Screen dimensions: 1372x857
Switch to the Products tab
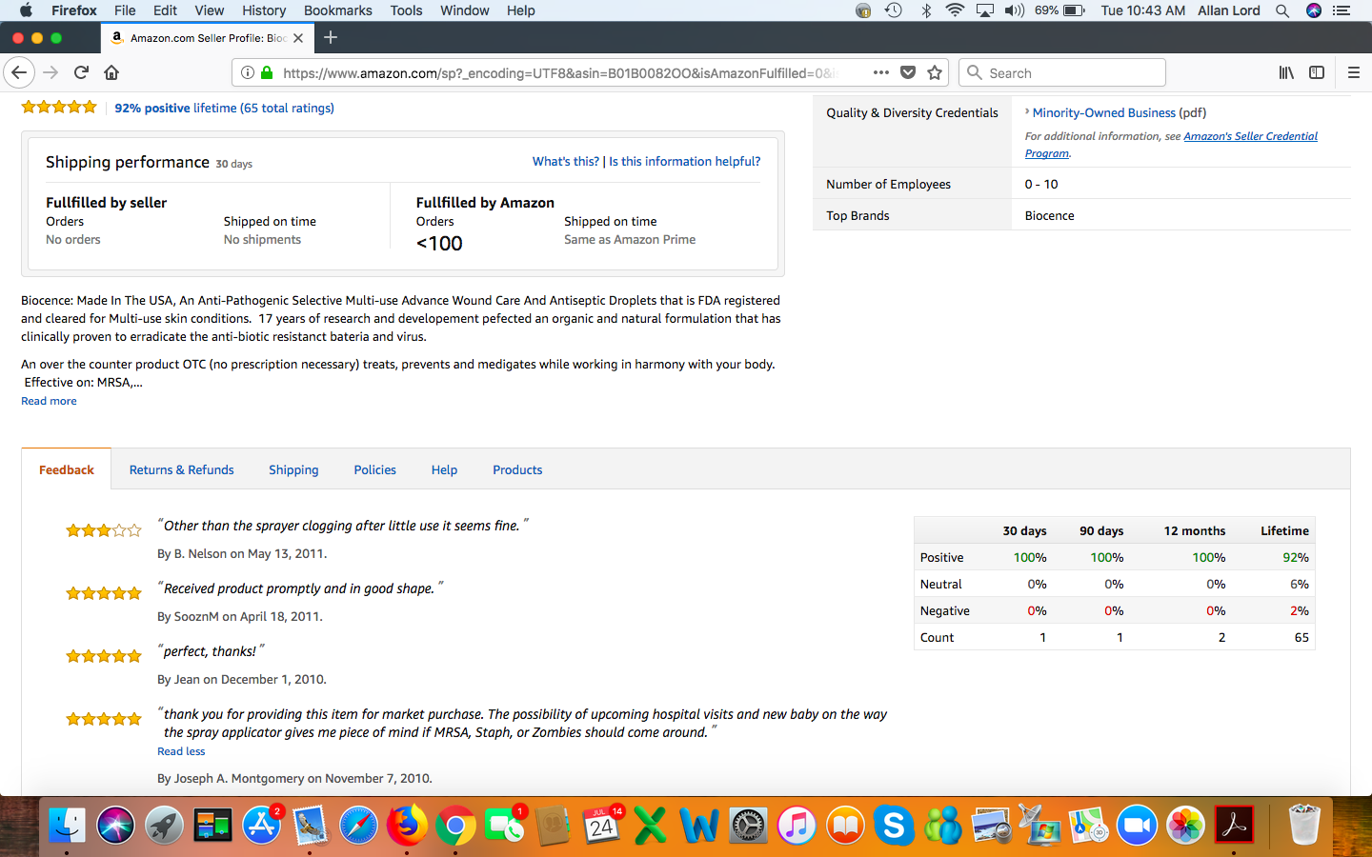pos(517,469)
